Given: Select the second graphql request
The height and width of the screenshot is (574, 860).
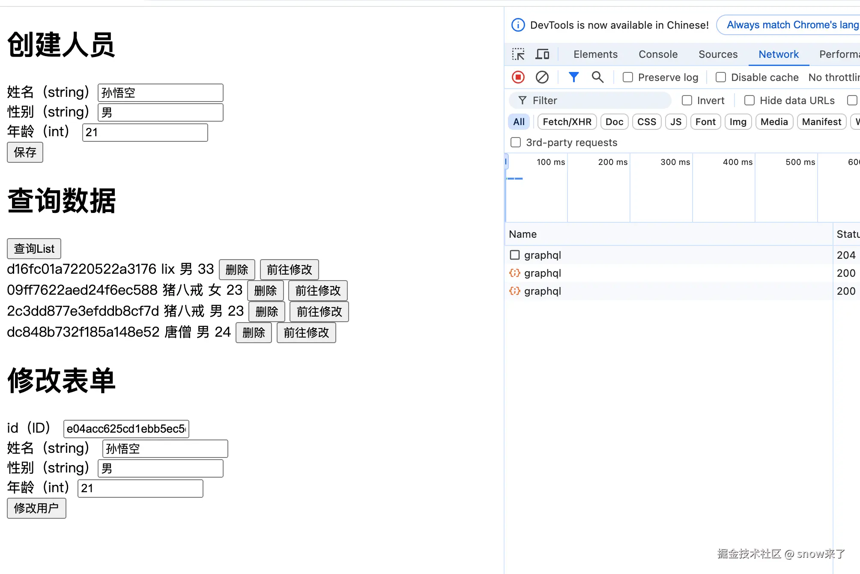Looking at the screenshot, I should [x=542, y=273].
